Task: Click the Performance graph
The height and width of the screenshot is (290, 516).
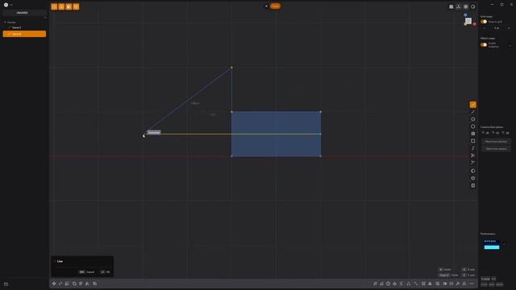Action: [x=492, y=245]
